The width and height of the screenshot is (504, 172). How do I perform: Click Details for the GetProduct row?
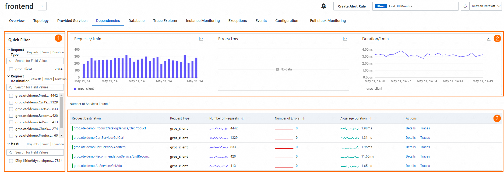(x=411, y=128)
